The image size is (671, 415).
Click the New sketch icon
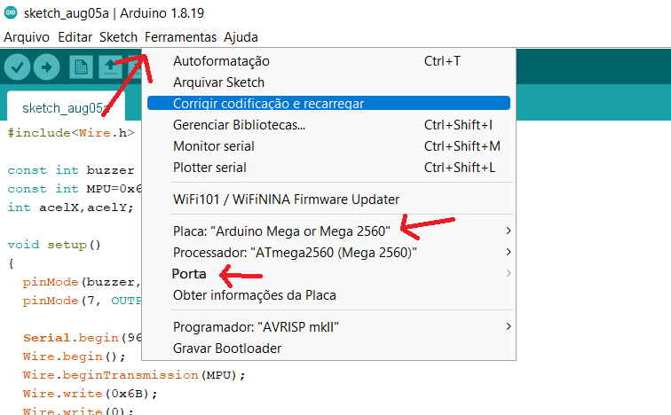pyautogui.click(x=81, y=67)
